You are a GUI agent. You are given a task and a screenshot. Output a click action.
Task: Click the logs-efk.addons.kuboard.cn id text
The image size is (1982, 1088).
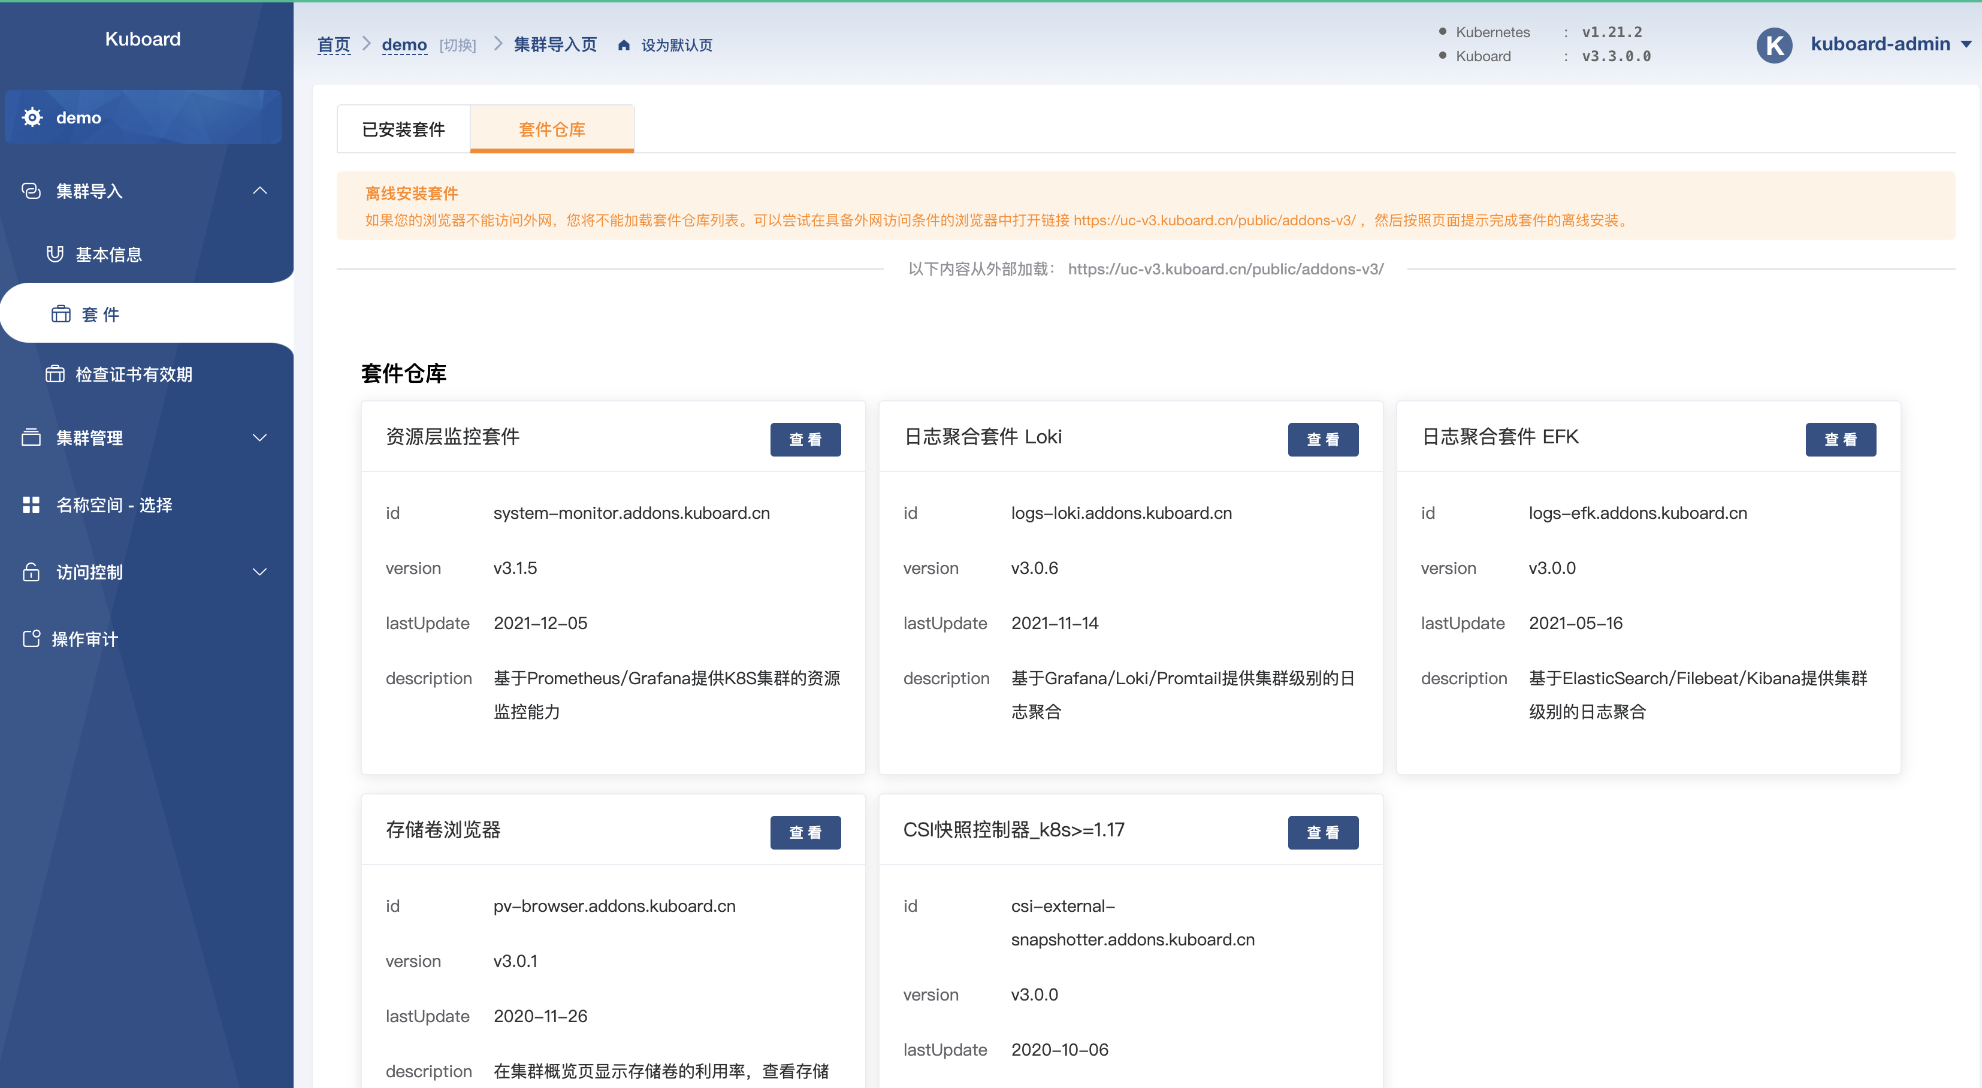pos(1637,512)
